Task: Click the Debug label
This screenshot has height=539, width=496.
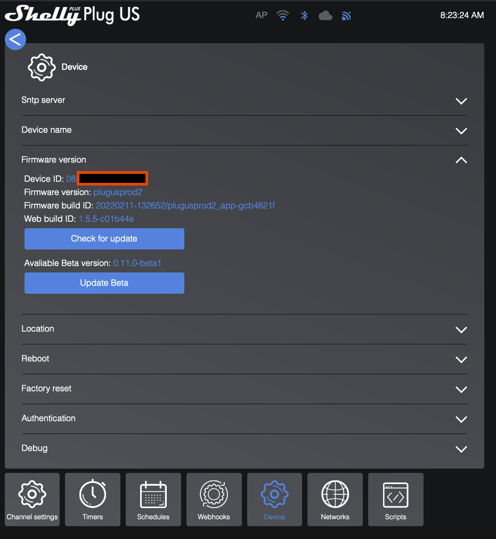Action: point(35,448)
